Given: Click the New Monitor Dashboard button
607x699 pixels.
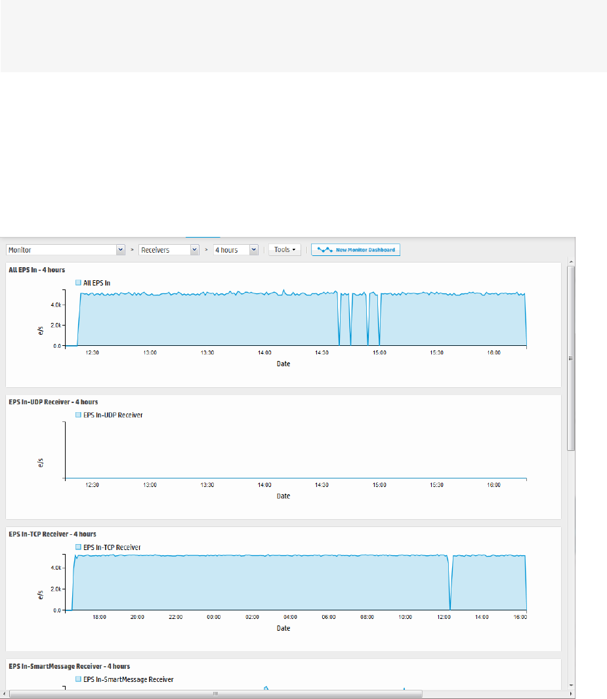Looking at the screenshot, I should (356, 249).
